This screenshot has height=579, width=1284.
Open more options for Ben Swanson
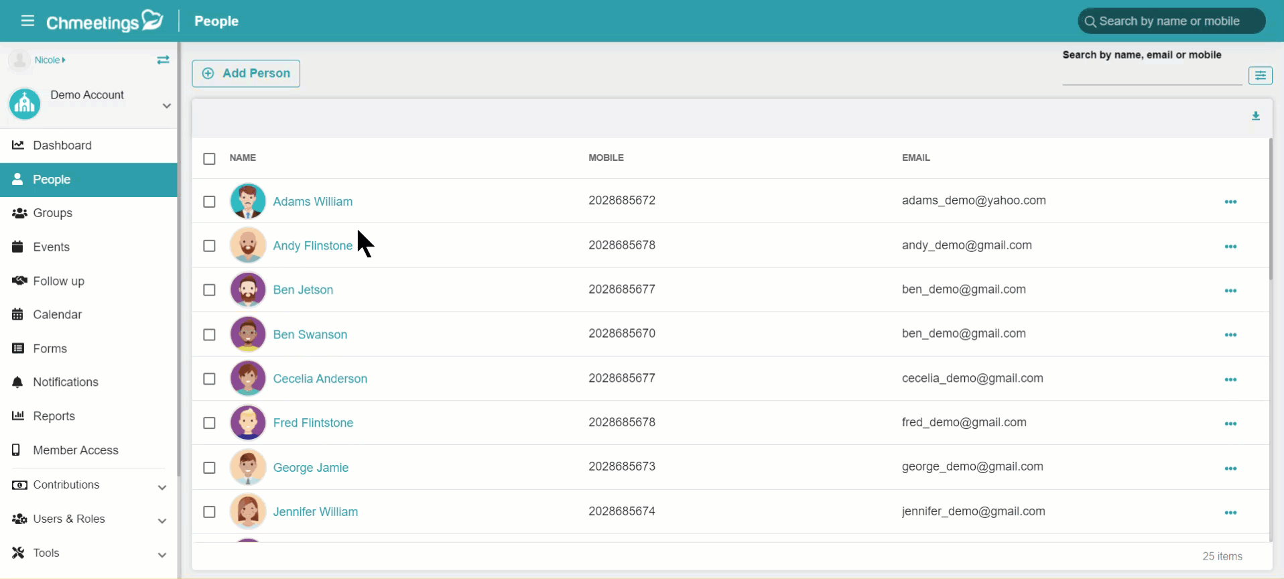pyautogui.click(x=1230, y=335)
